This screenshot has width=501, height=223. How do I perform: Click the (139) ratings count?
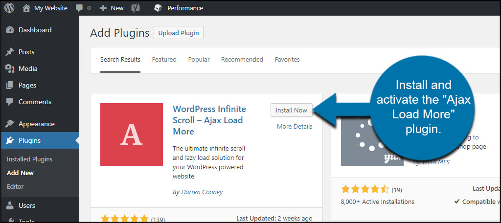[x=158, y=220]
